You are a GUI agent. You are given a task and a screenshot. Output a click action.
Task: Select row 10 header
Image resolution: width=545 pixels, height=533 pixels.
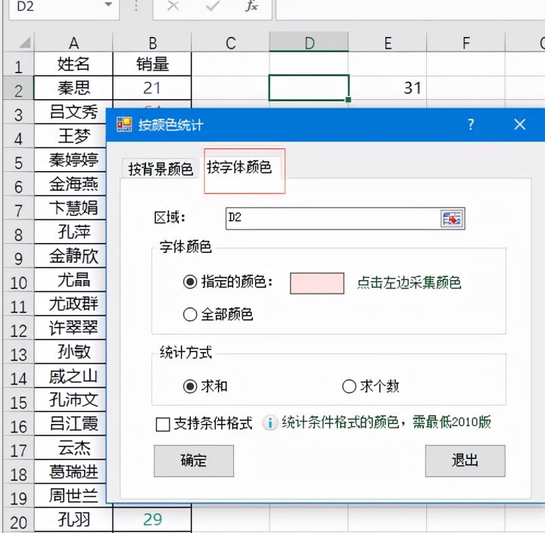[18, 280]
